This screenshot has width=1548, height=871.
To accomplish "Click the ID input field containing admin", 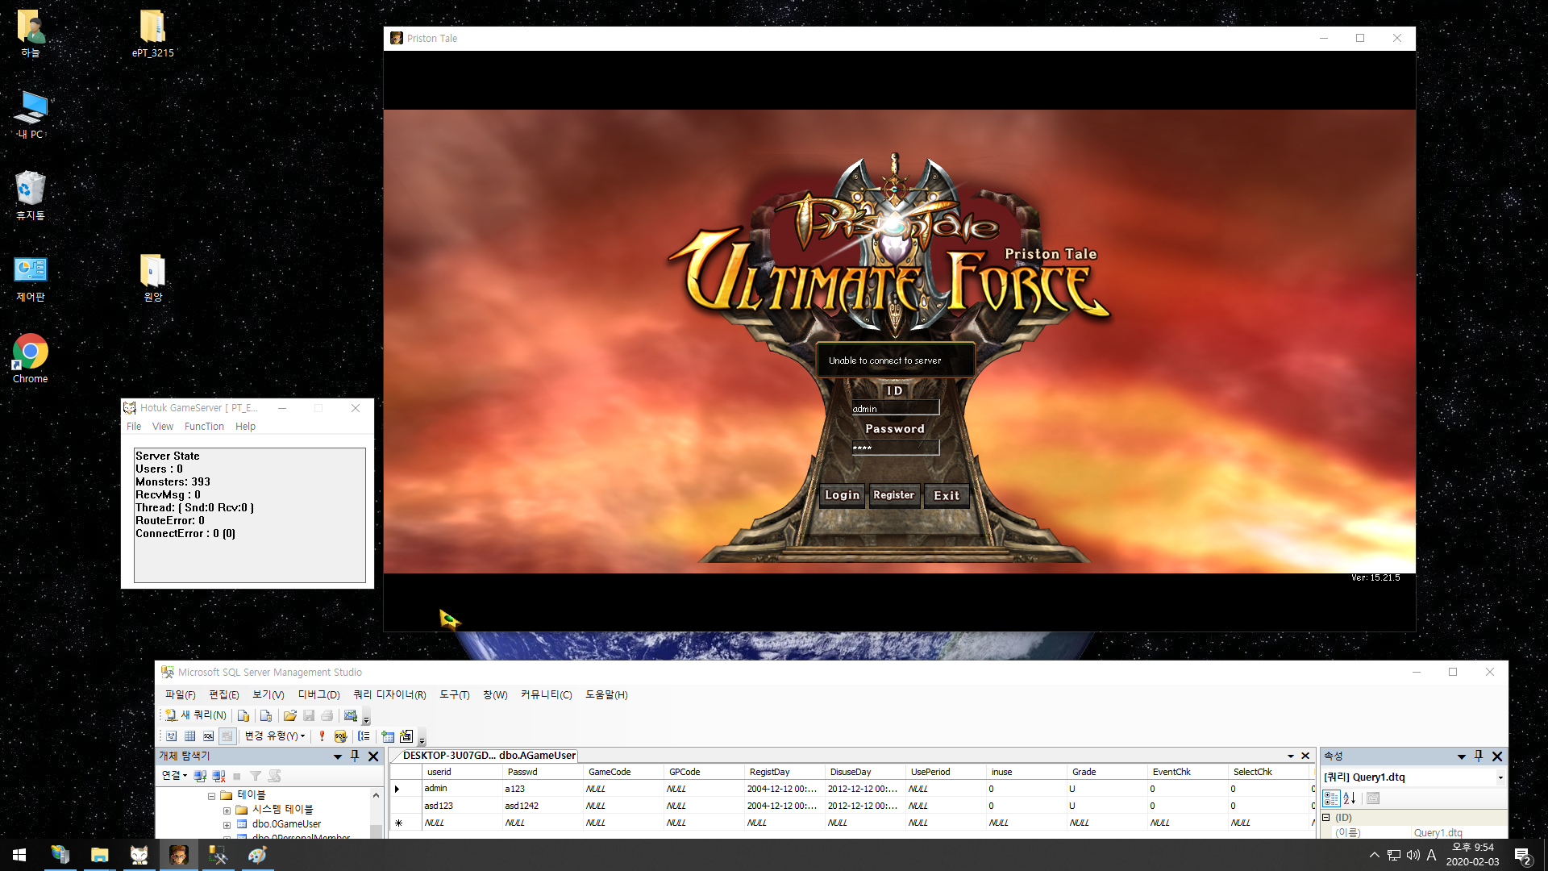I will tap(895, 409).
